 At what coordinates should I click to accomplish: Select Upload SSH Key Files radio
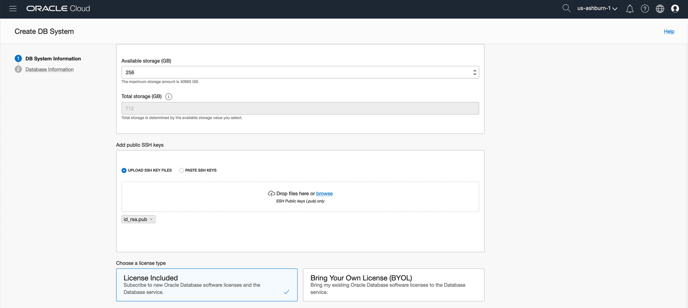124,170
